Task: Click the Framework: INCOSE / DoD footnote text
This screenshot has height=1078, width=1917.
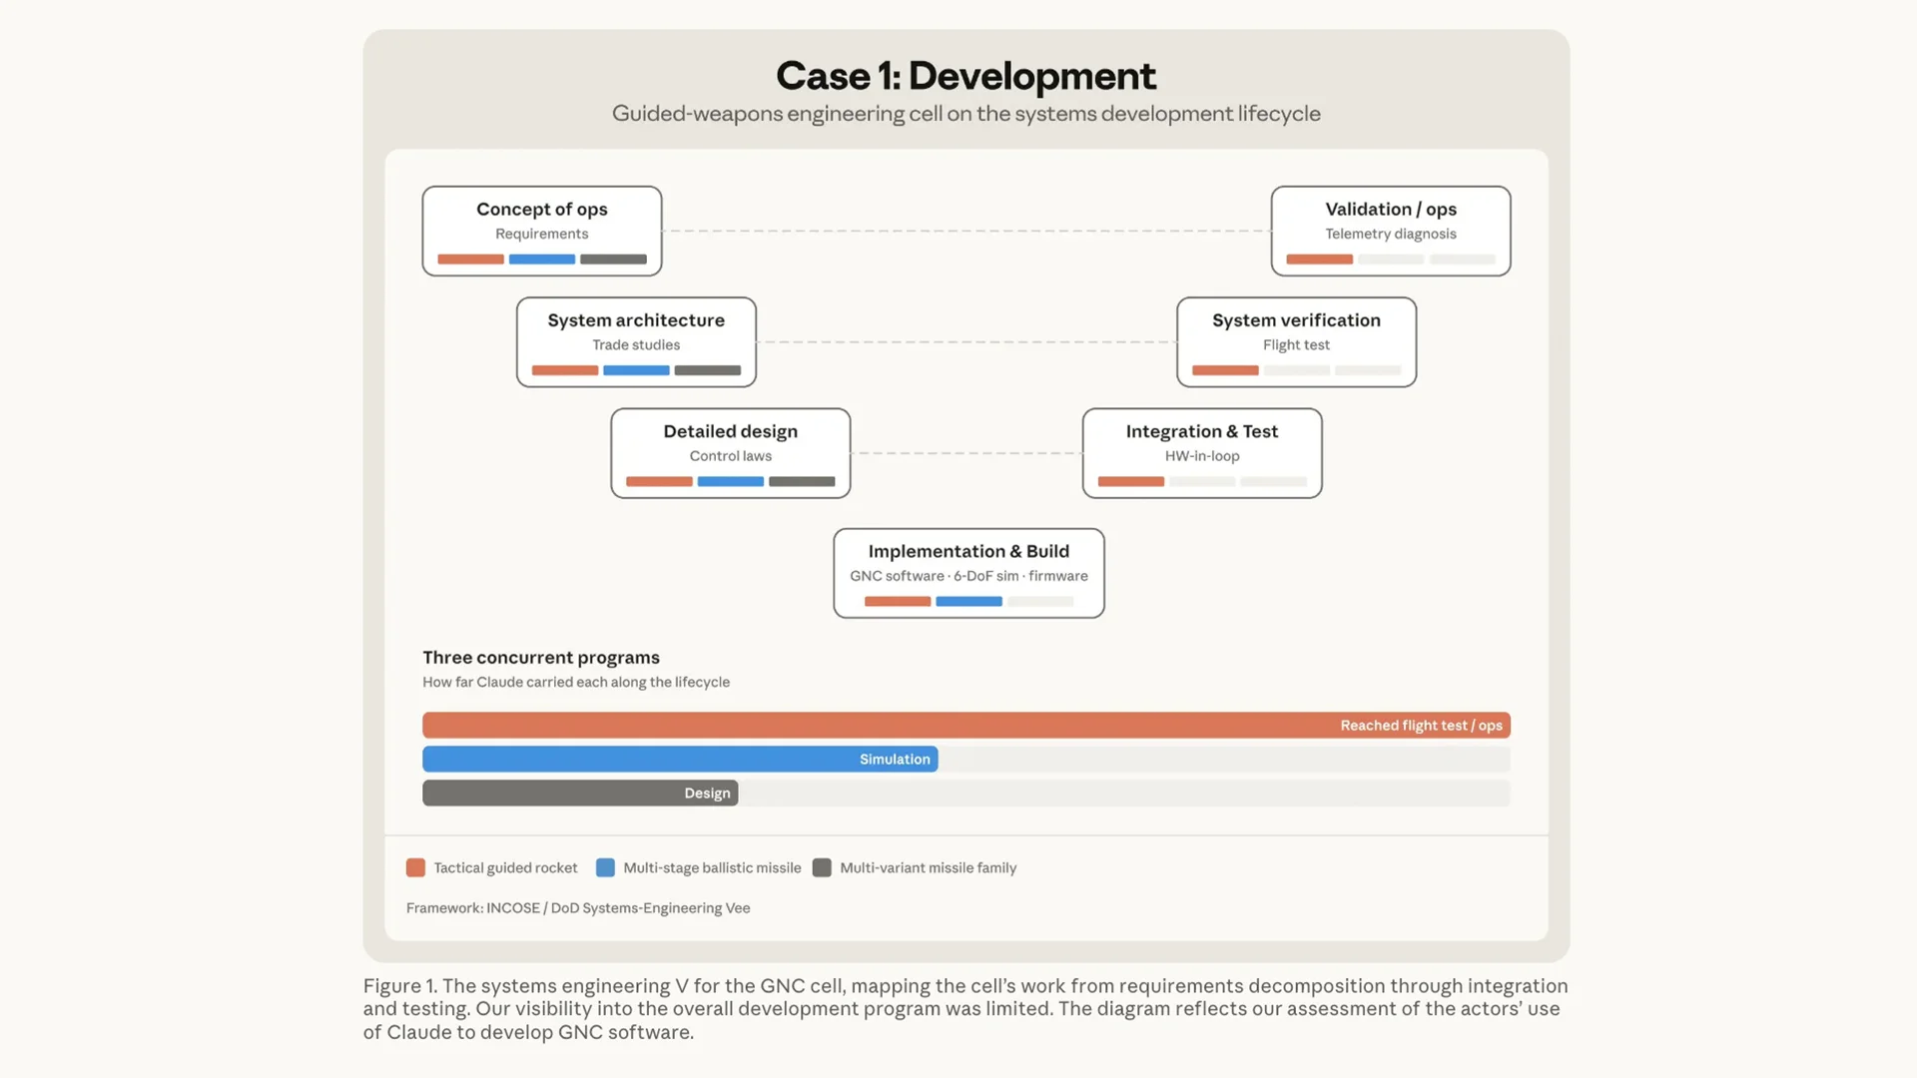Action: coord(578,907)
